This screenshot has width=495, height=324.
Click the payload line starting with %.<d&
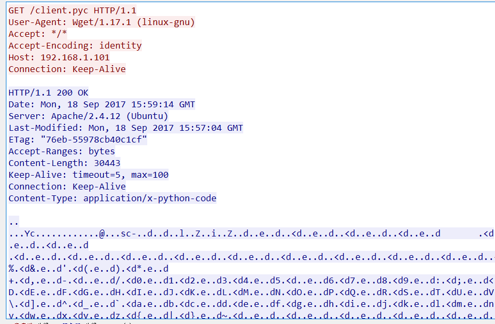[x=88, y=268]
